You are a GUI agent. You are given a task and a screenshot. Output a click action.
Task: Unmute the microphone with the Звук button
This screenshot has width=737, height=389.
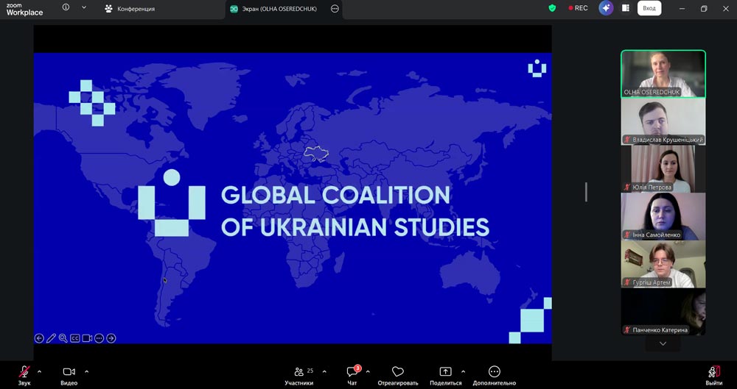click(24, 373)
